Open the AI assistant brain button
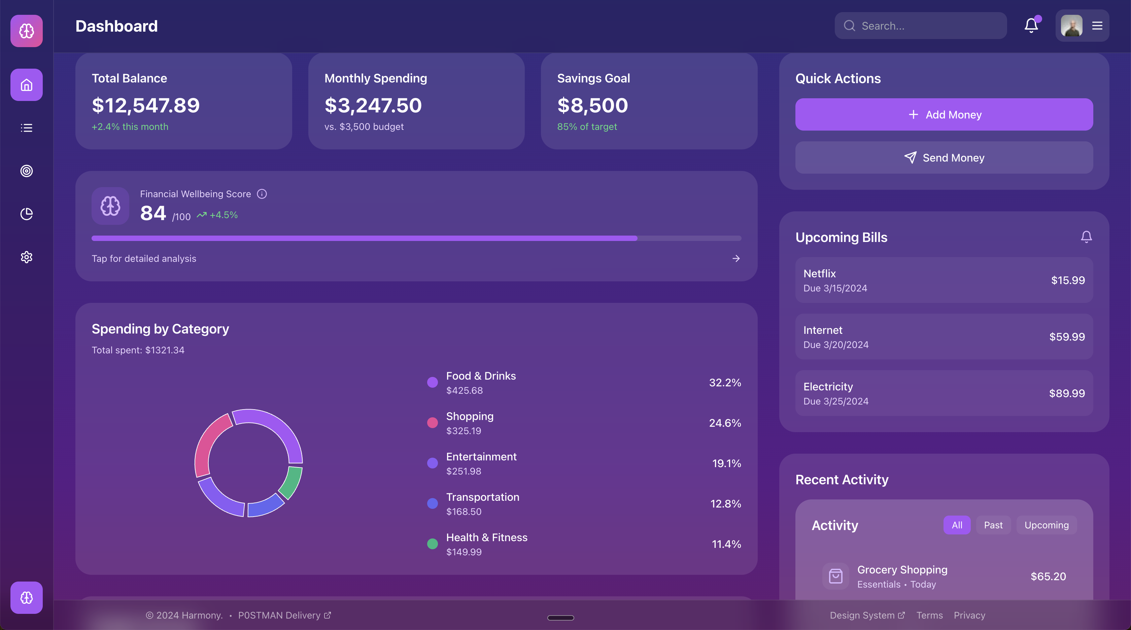Screen dimensions: 1131x630 tap(26, 597)
